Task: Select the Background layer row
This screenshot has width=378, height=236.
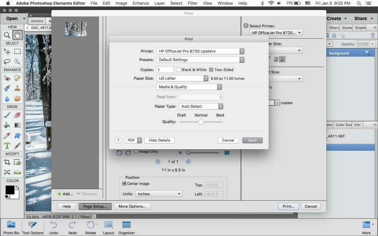Action: pos(351,53)
